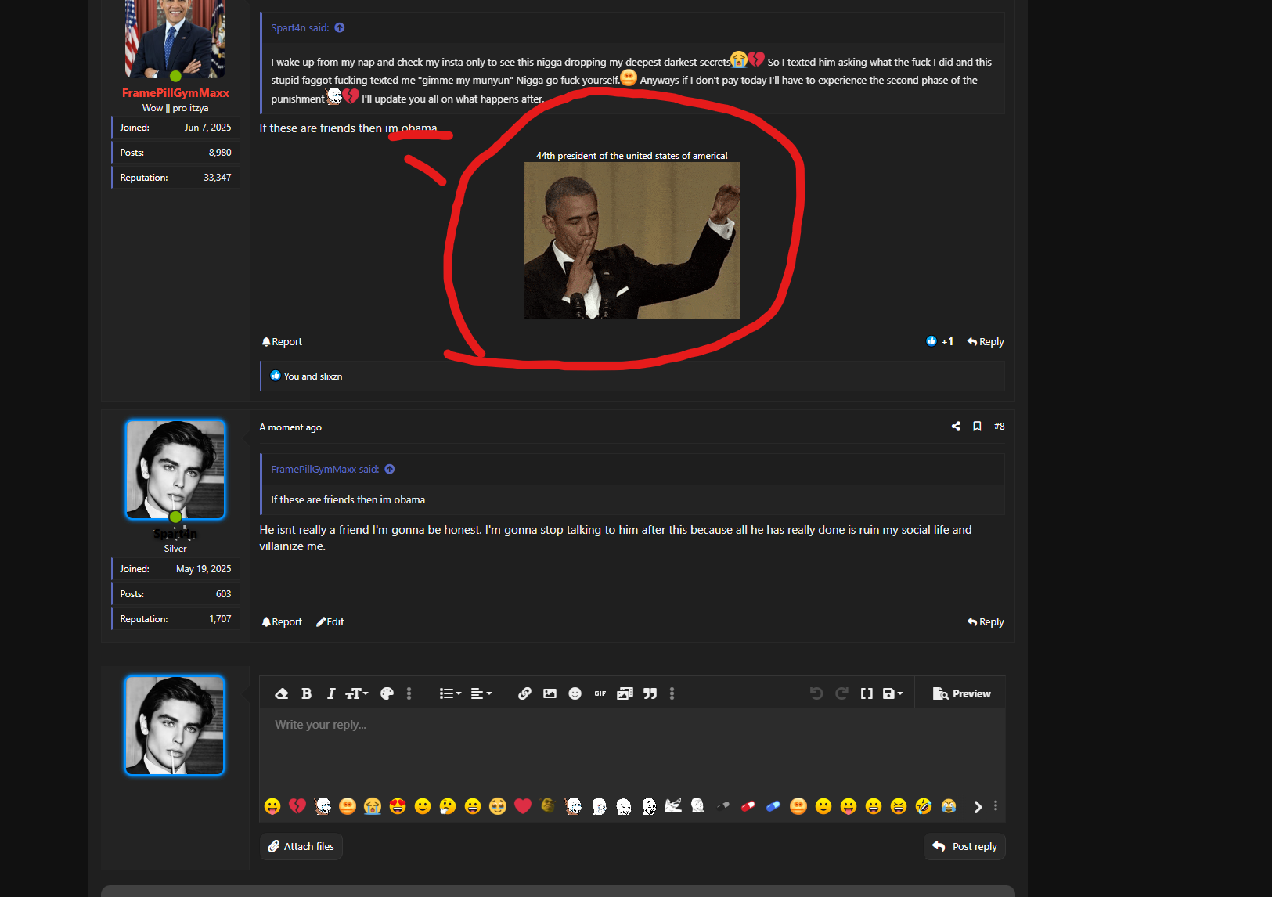This screenshot has height=897, width=1272.
Task: Click the Post reply button
Action: click(x=964, y=847)
